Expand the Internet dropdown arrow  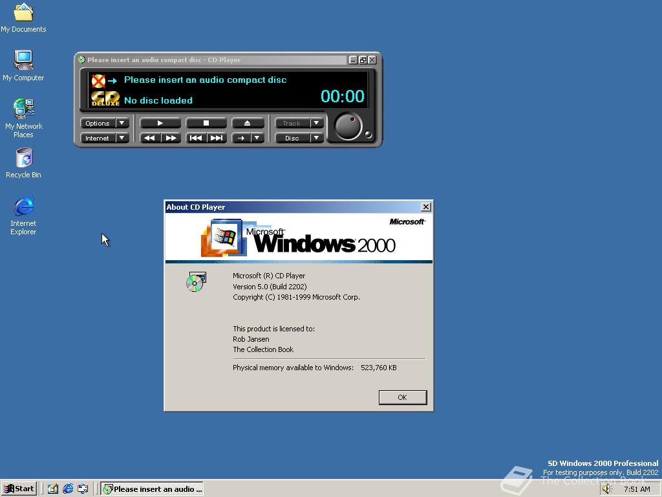pos(122,138)
